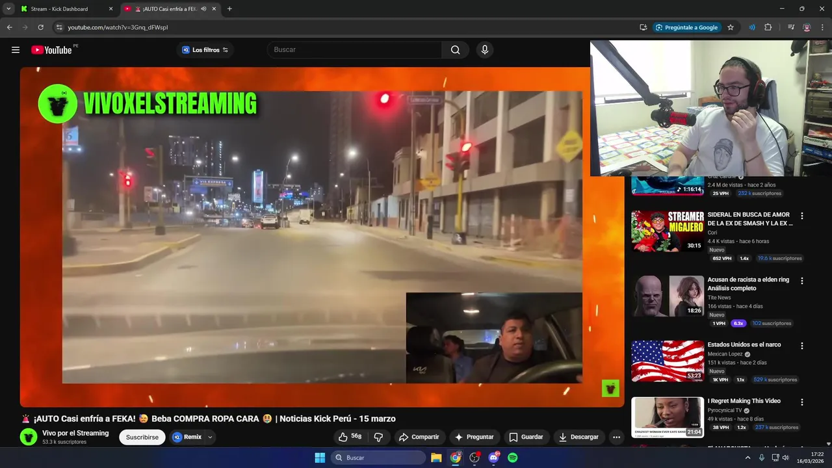This screenshot has height=468, width=832.
Task: Open Estados Unidos es el narco title
Action: coord(744,344)
